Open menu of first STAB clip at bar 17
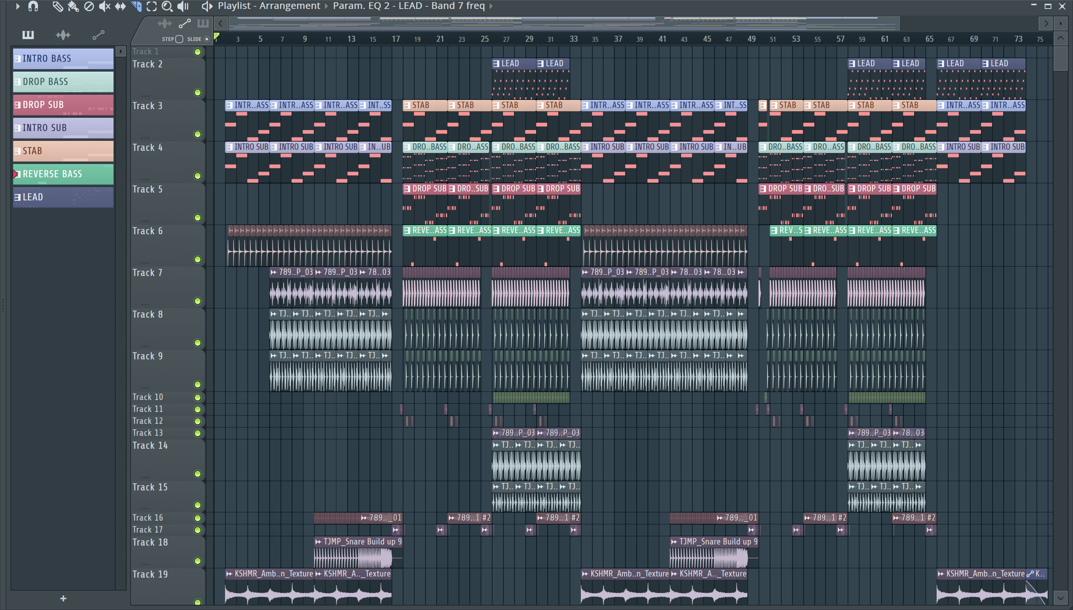The width and height of the screenshot is (1073, 610). pyautogui.click(x=406, y=106)
